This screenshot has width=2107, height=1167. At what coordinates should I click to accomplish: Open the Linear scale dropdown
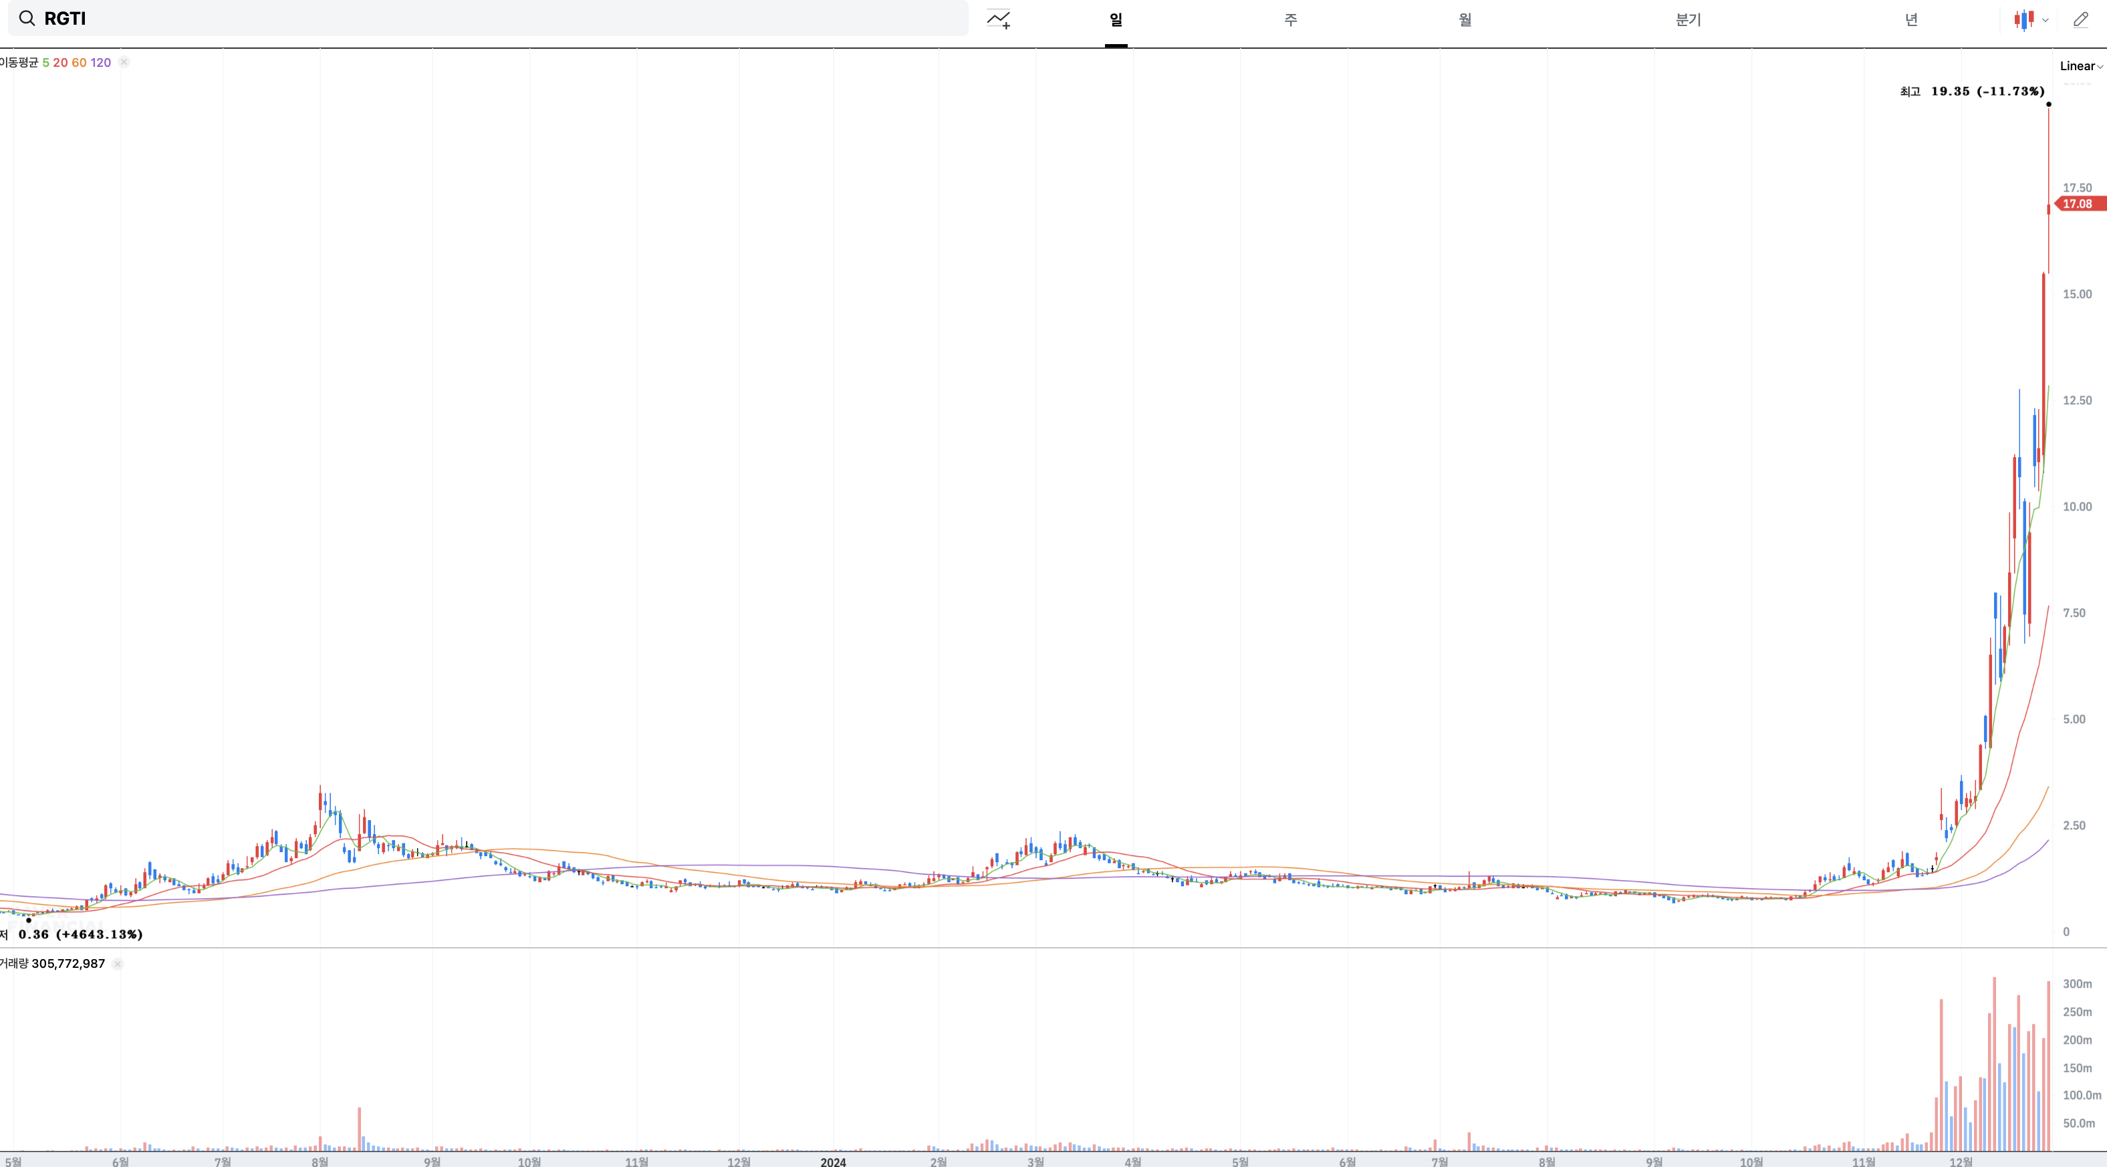tap(2080, 66)
